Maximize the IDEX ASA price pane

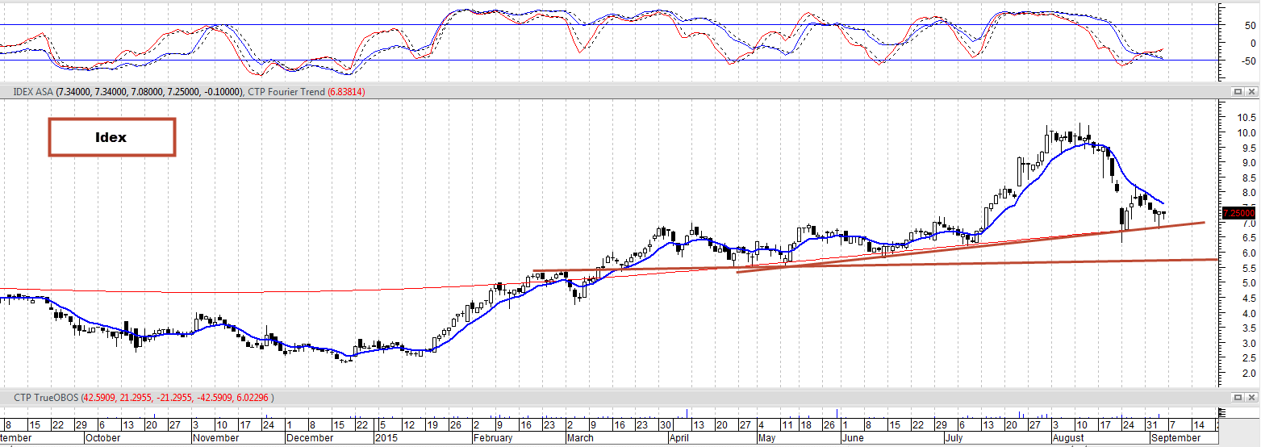(x=1238, y=92)
